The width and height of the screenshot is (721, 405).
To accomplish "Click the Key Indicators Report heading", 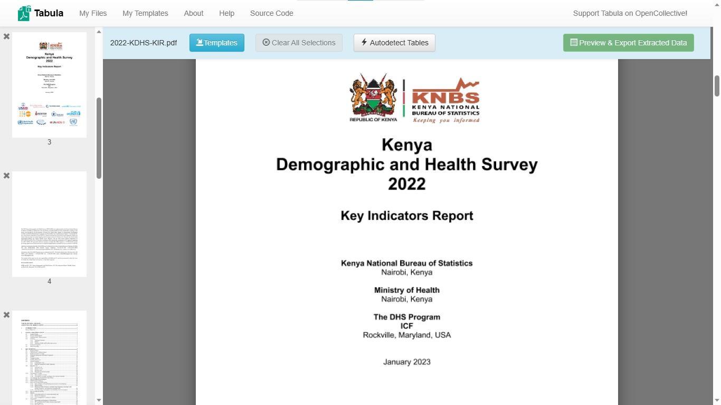I will [407, 216].
